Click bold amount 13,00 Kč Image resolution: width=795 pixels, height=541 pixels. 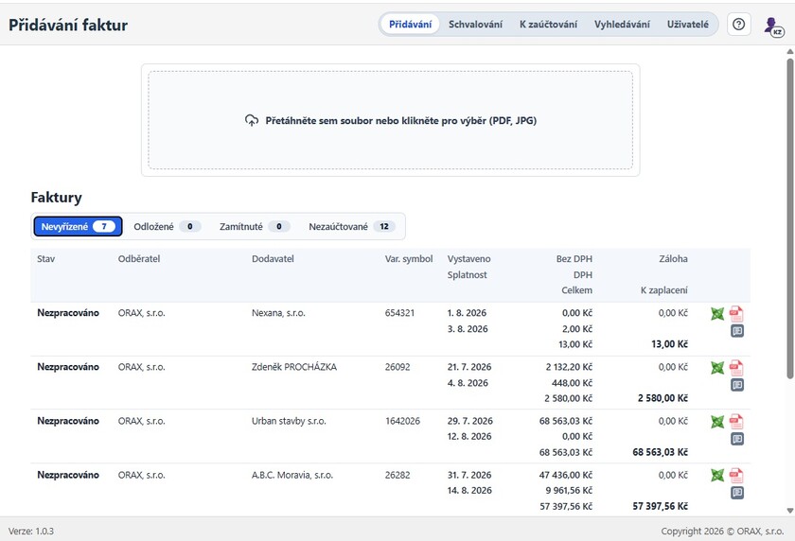pos(669,344)
